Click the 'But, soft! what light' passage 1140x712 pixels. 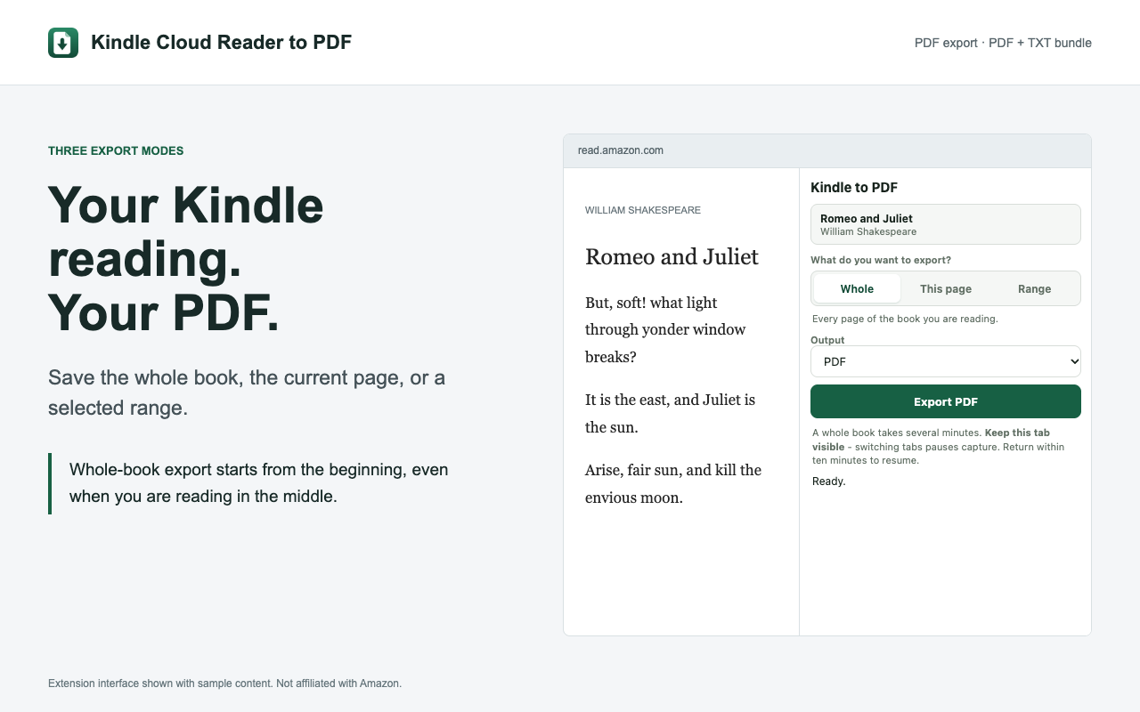pyautogui.click(x=665, y=329)
